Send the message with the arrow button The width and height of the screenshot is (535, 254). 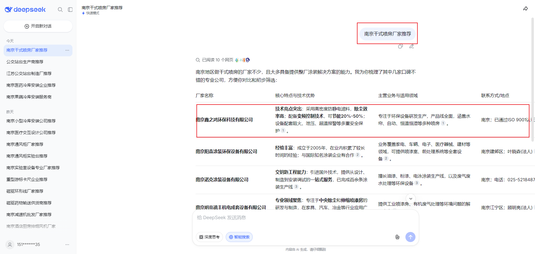point(410,237)
